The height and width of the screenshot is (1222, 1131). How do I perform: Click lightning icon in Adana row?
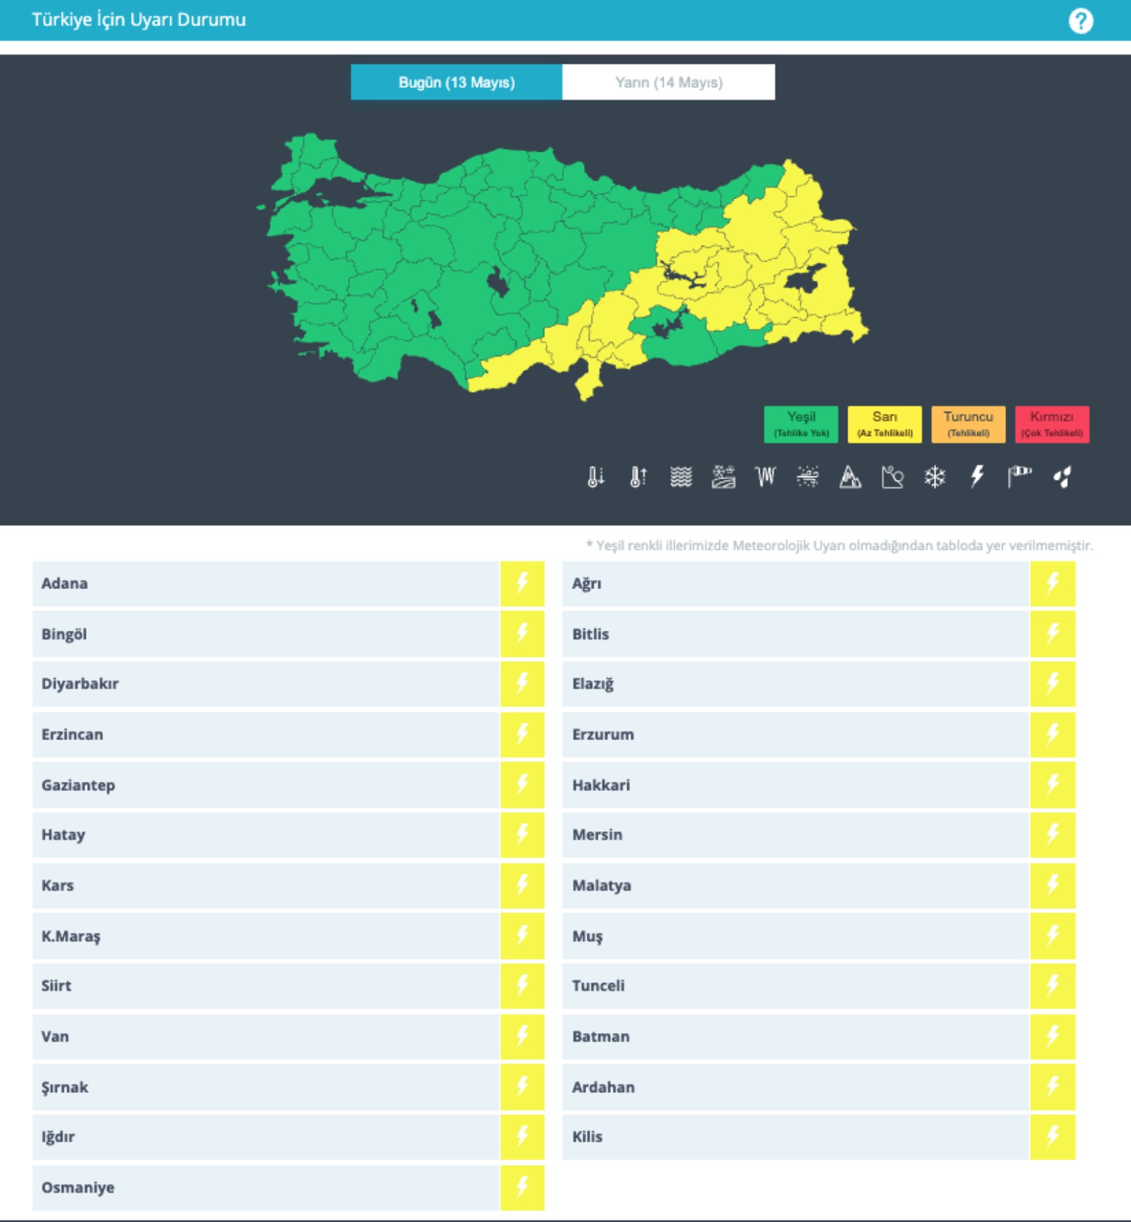pyautogui.click(x=522, y=583)
